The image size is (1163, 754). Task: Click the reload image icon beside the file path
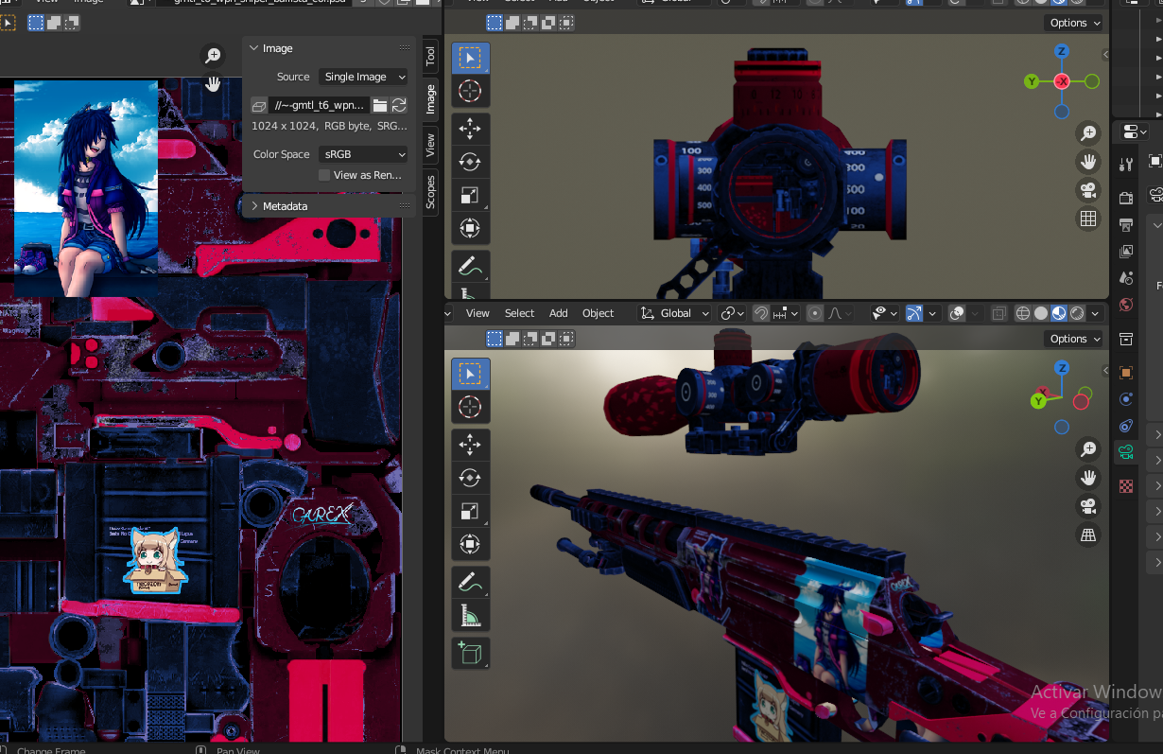click(x=399, y=105)
